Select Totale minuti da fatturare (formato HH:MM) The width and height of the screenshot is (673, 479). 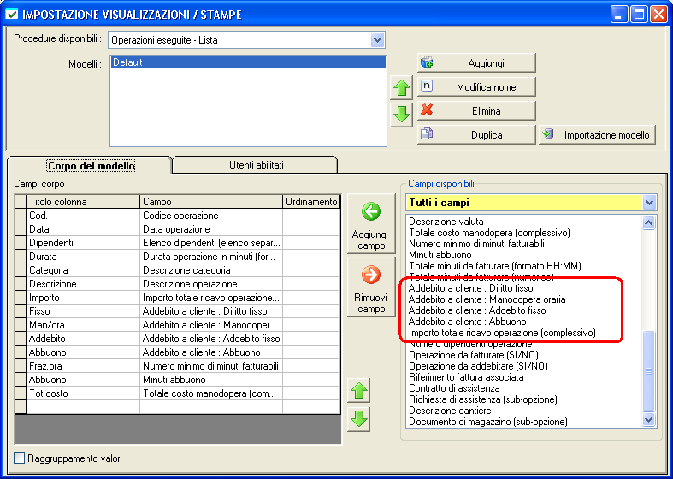495,266
